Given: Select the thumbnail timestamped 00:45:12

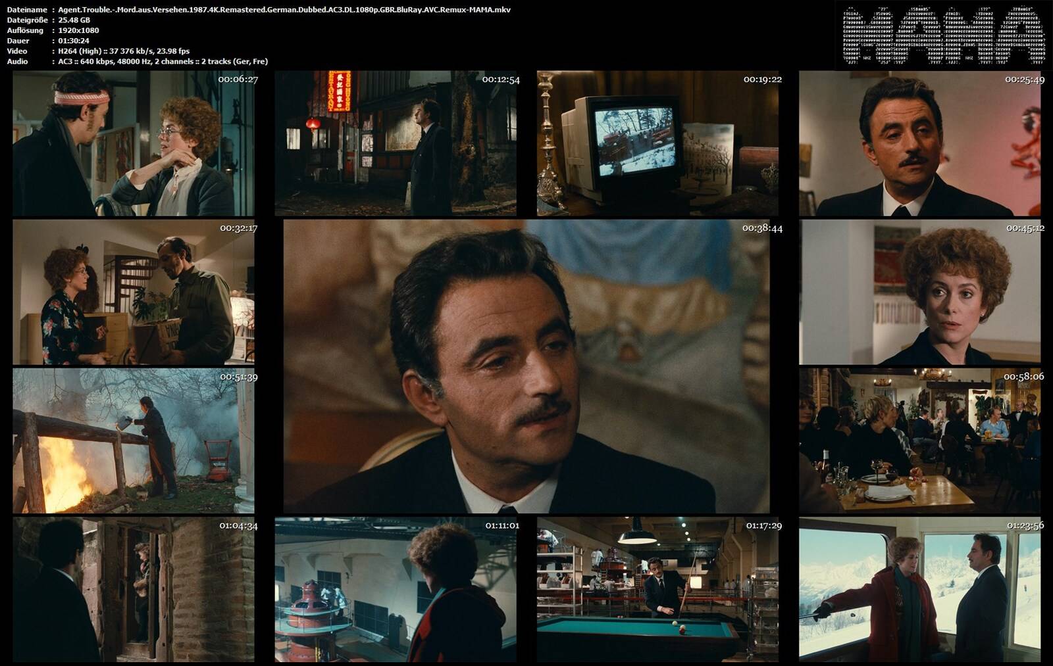Looking at the screenshot, I should [x=920, y=292].
